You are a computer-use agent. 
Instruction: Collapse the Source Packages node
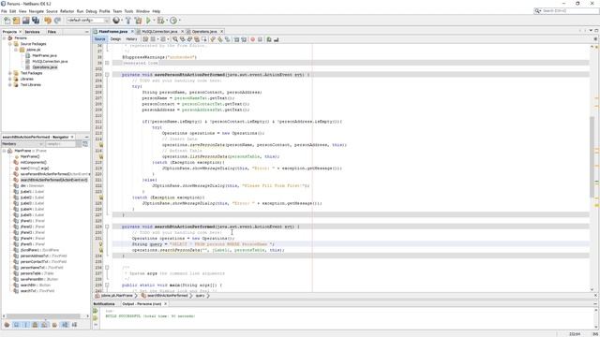10,44
